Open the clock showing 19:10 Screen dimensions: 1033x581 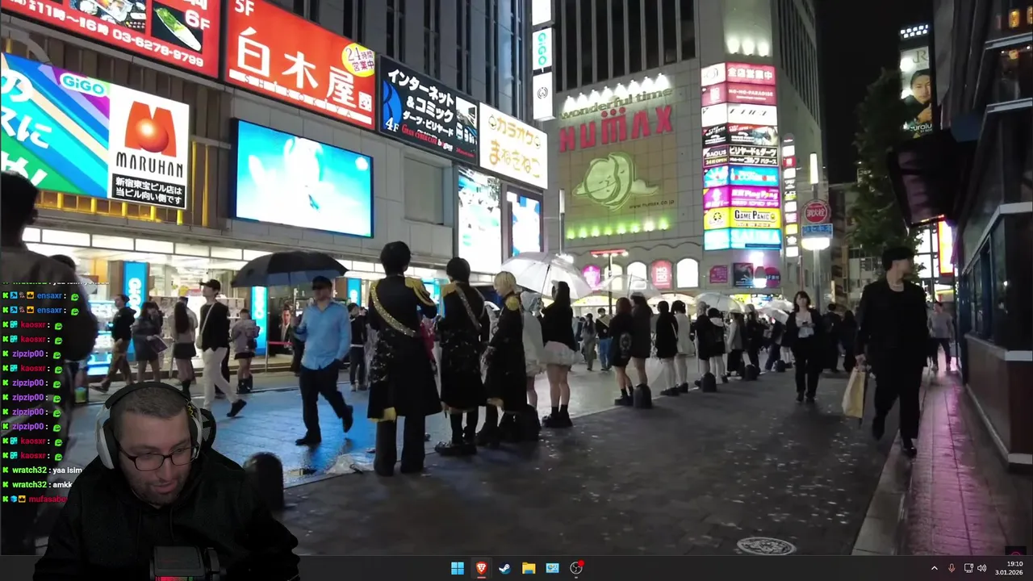coord(1009,568)
